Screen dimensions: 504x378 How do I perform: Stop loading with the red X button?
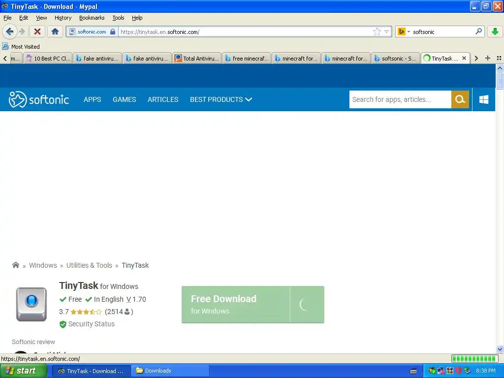click(37, 31)
